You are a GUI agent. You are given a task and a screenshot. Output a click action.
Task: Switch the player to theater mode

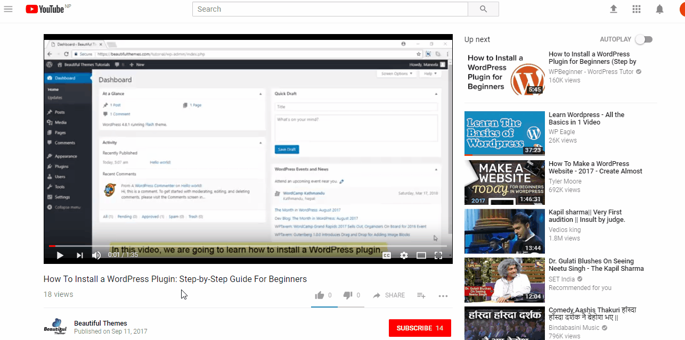click(421, 255)
